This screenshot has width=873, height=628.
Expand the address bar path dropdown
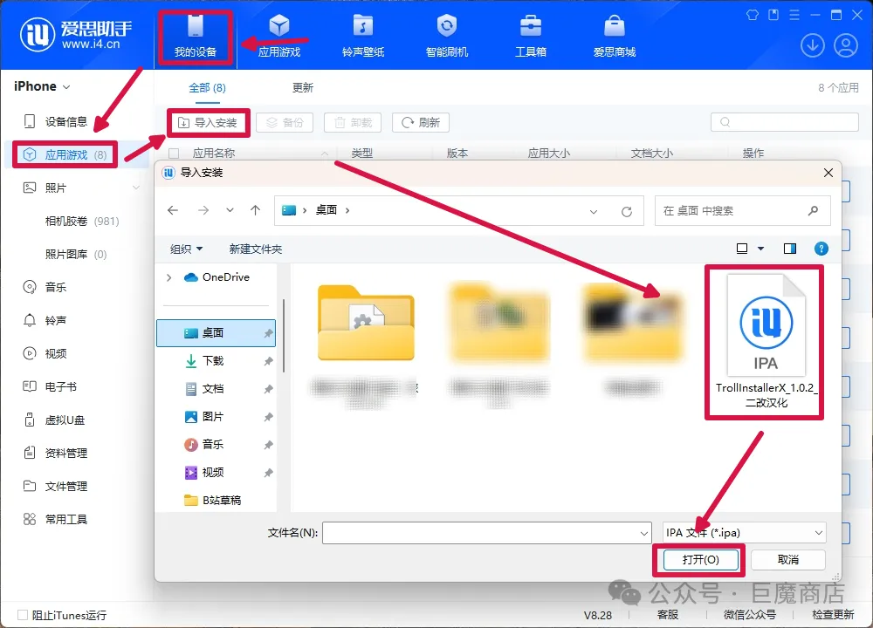click(594, 211)
